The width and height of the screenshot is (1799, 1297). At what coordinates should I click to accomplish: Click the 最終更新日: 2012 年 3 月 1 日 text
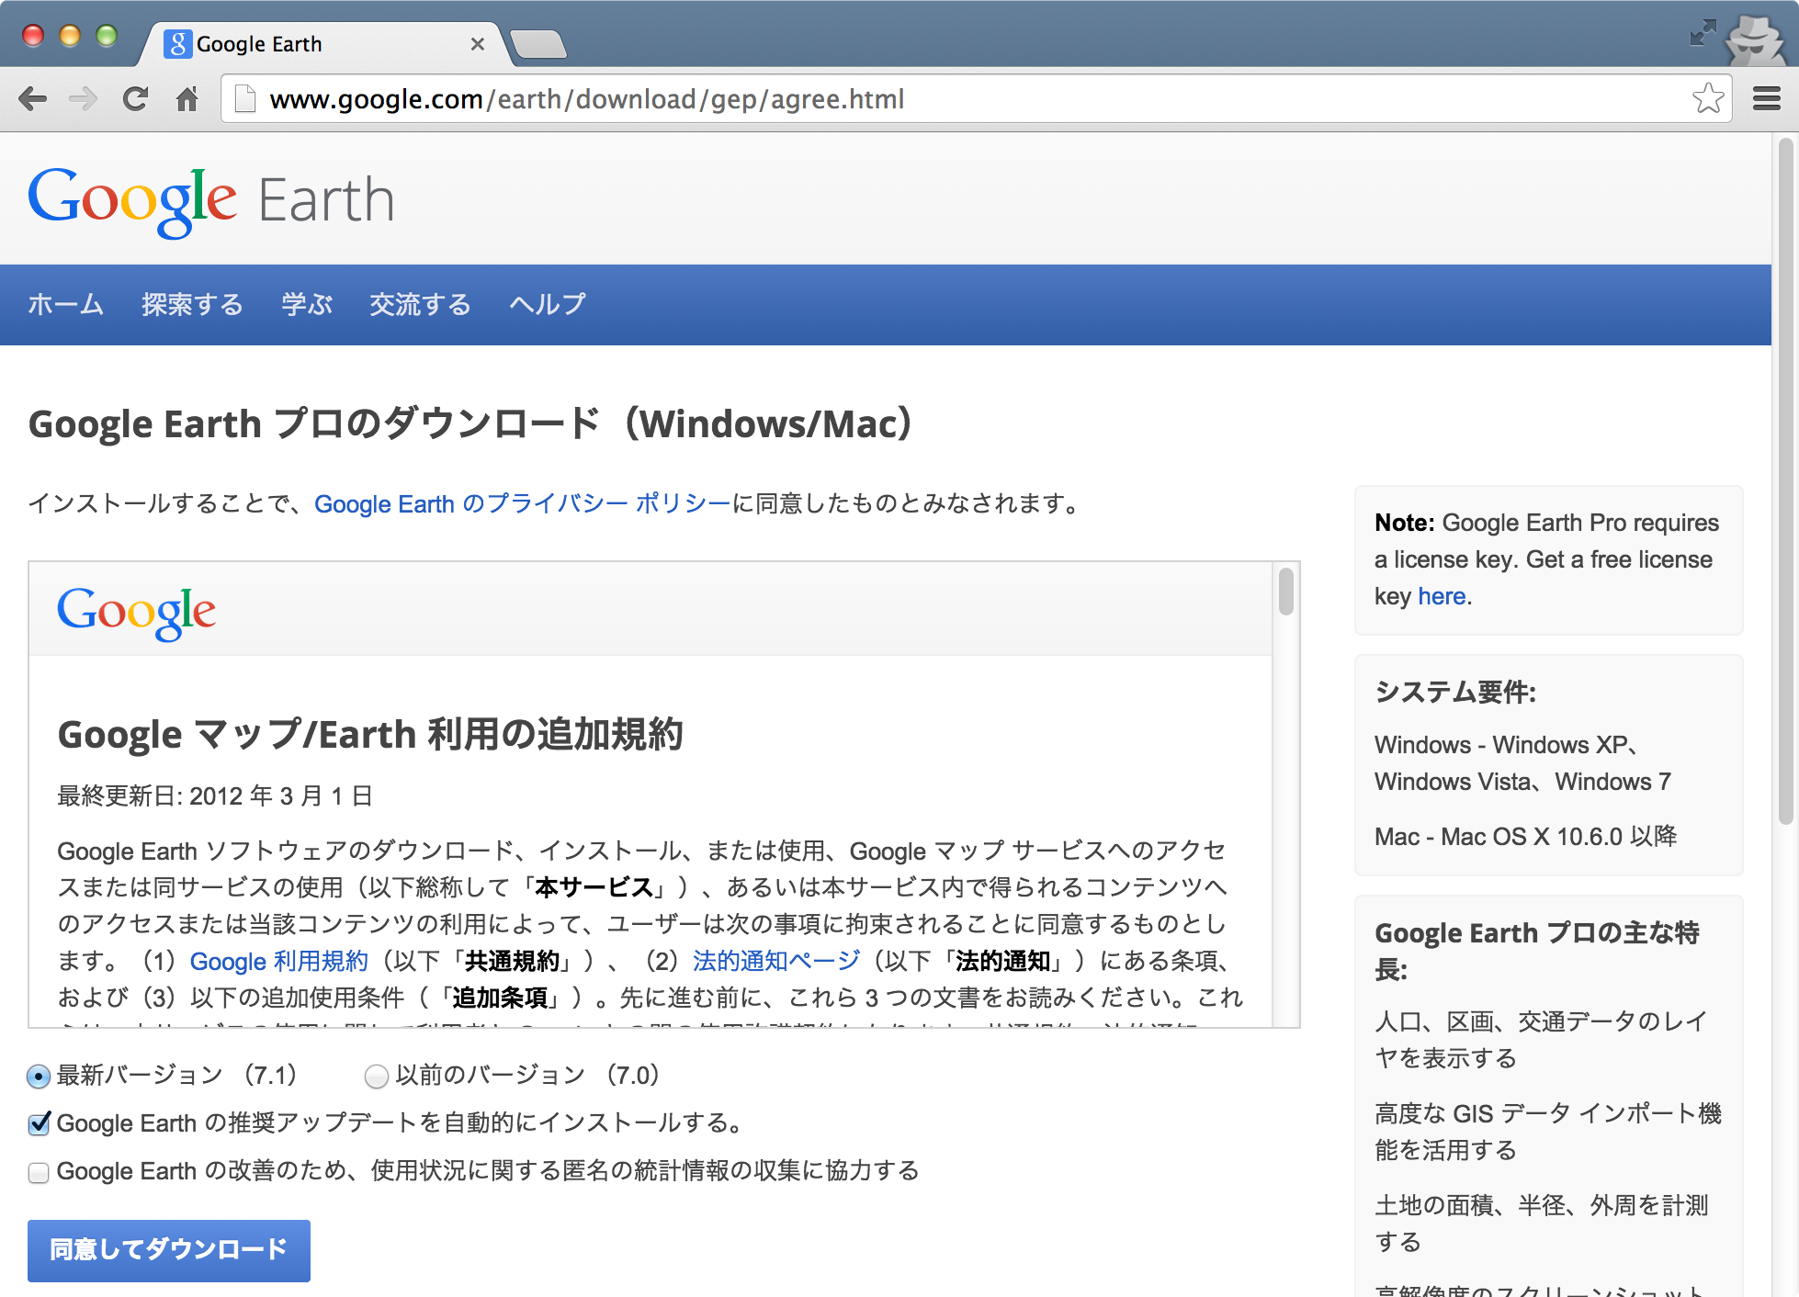[x=215, y=795]
